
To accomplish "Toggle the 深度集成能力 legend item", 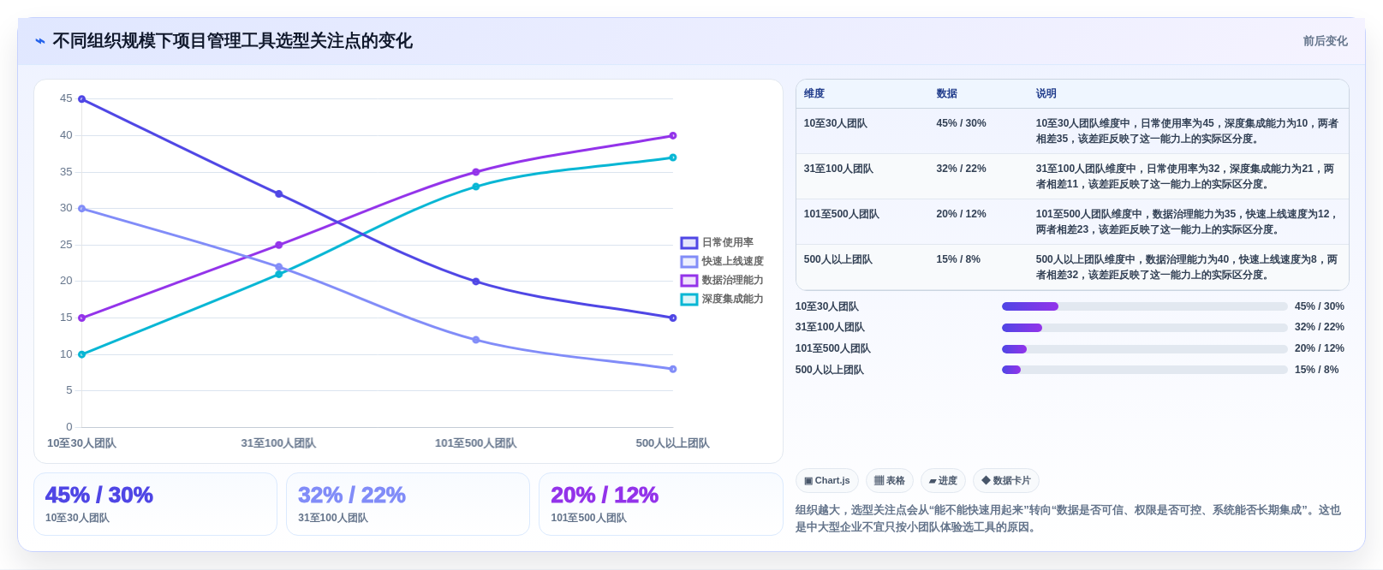I will pyautogui.click(x=722, y=300).
